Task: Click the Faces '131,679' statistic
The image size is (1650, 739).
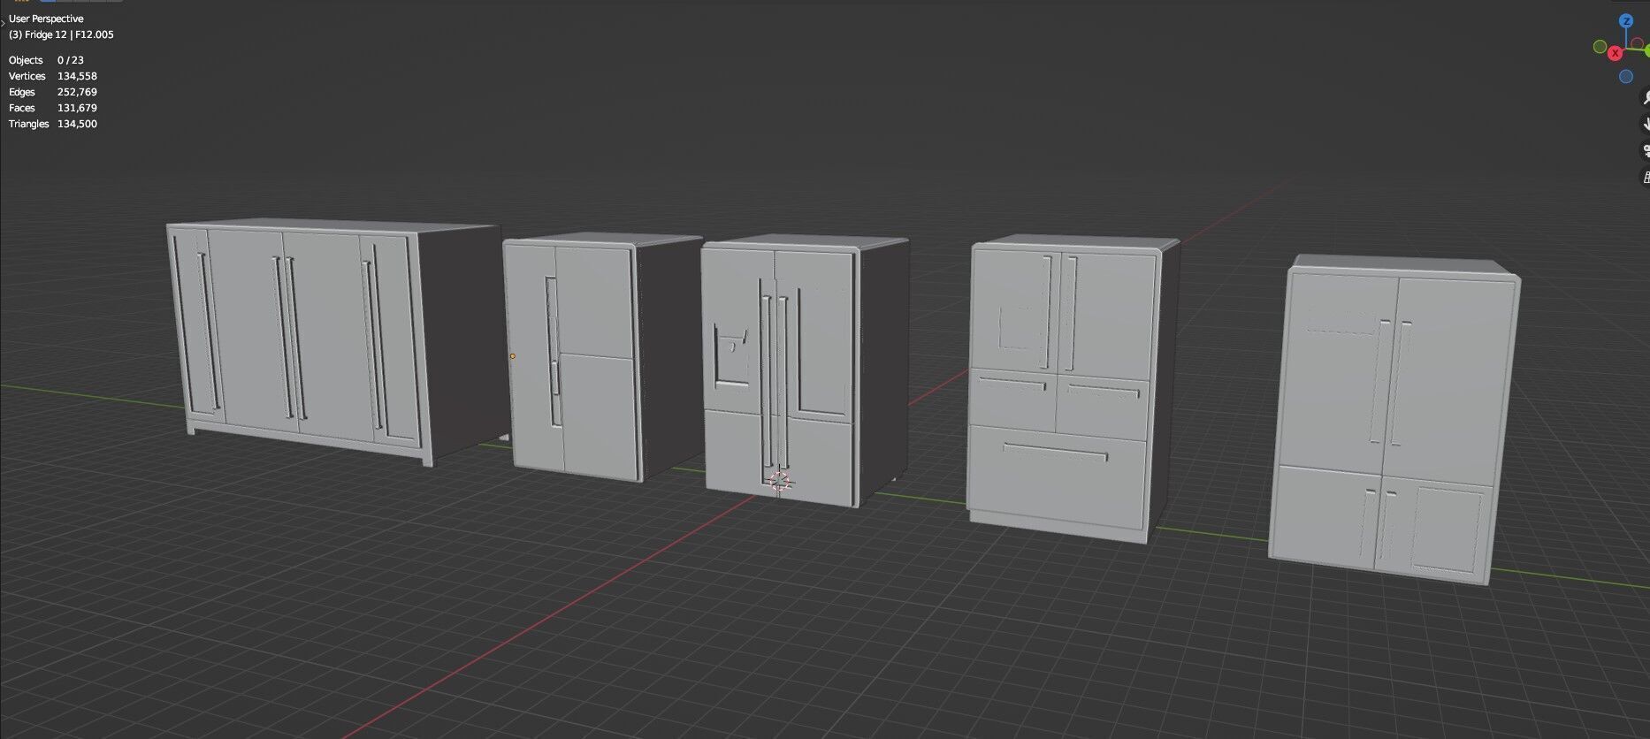Action: 77,108
